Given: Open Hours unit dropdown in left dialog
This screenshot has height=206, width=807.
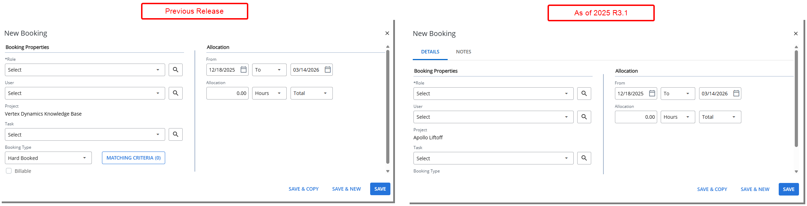Looking at the screenshot, I should click(x=269, y=93).
